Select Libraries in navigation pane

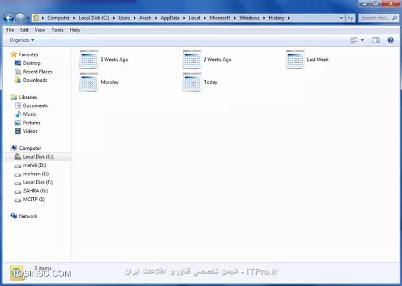coord(24,97)
